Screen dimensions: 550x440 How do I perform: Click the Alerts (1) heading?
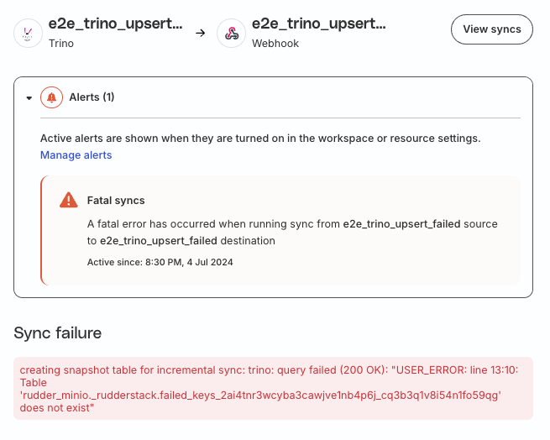tap(92, 97)
